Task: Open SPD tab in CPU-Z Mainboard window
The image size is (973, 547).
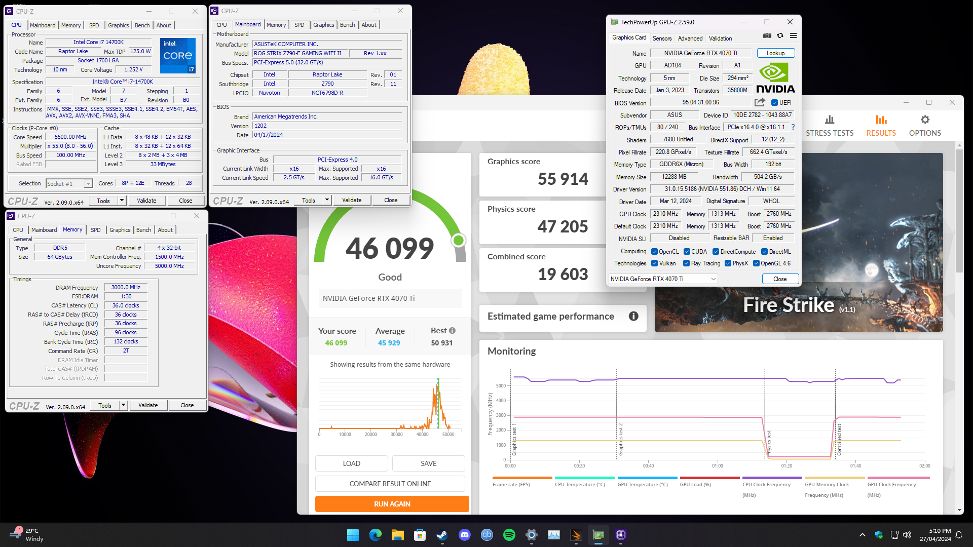Action: click(x=300, y=25)
